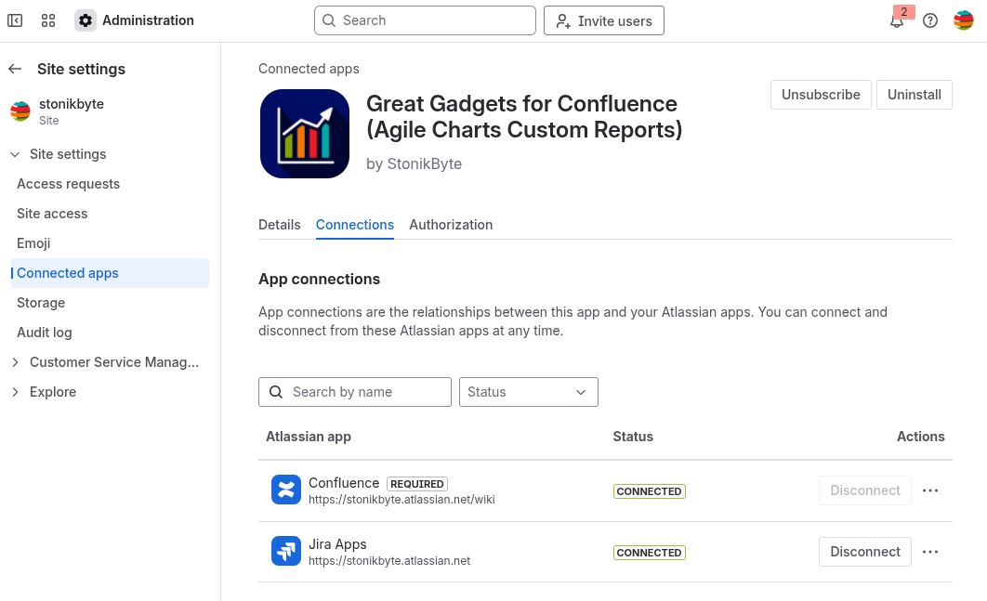Click the Great Gadgets app logo
Image resolution: width=987 pixels, height=601 pixels.
(305, 134)
